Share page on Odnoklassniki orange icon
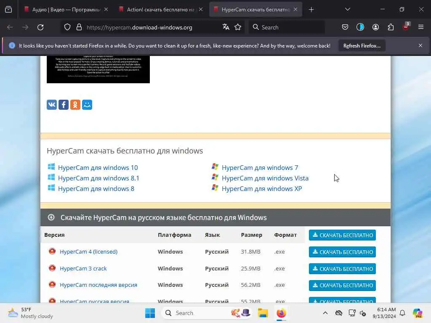Image resolution: width=431 pixels, height=323 pixels. tap(75, 105)
